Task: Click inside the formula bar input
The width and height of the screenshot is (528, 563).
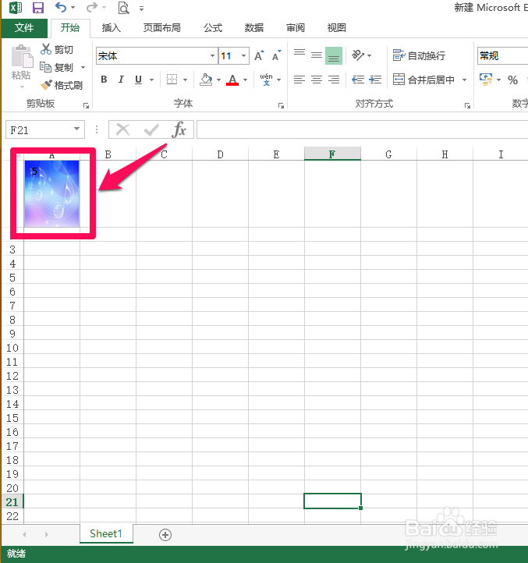Action: click(362, 129)
